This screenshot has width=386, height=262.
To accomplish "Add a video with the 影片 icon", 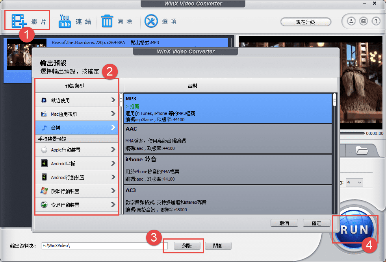I will click(19, 21).
